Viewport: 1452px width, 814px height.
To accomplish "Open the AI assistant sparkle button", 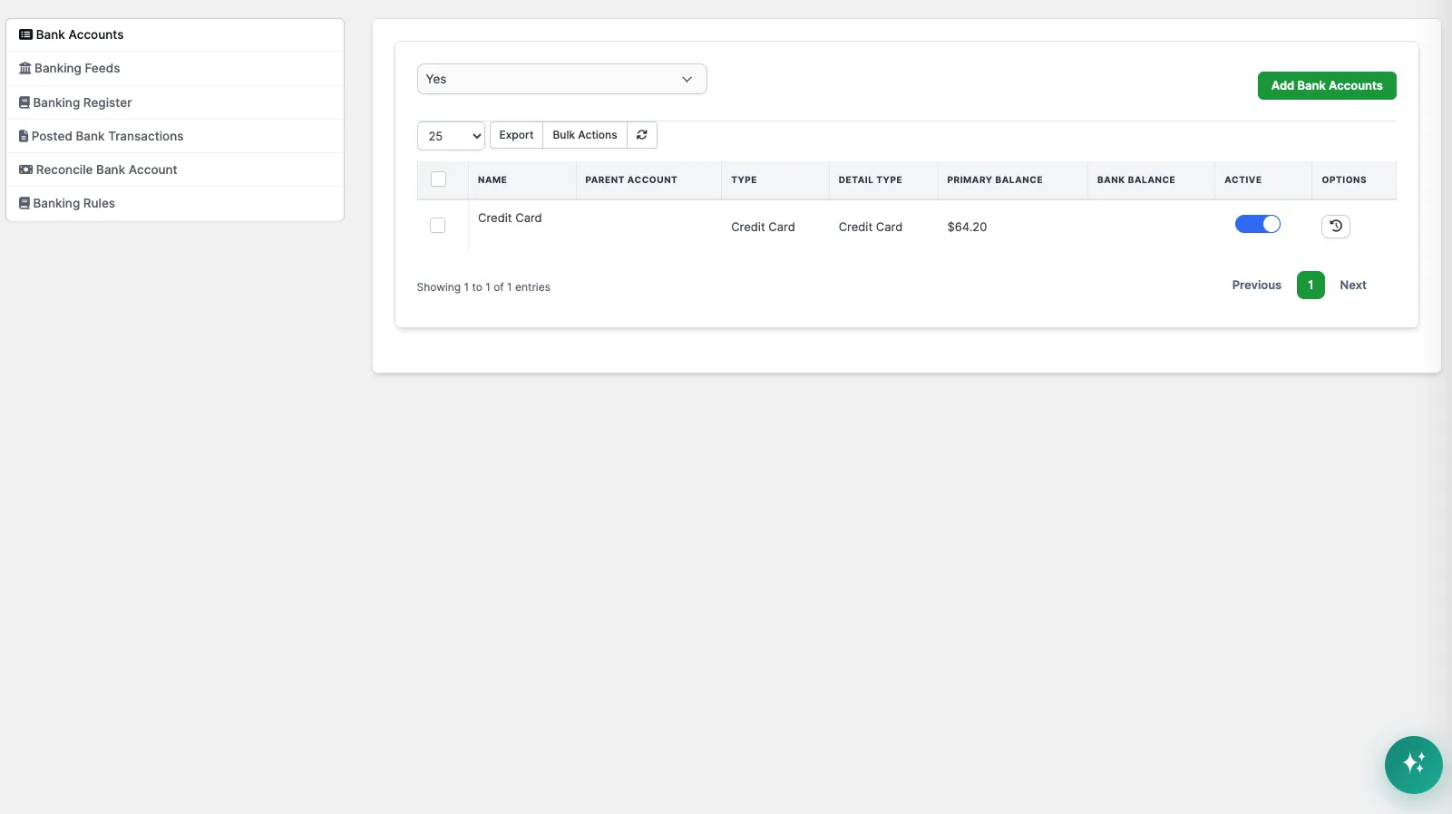I will point(1413,764).
